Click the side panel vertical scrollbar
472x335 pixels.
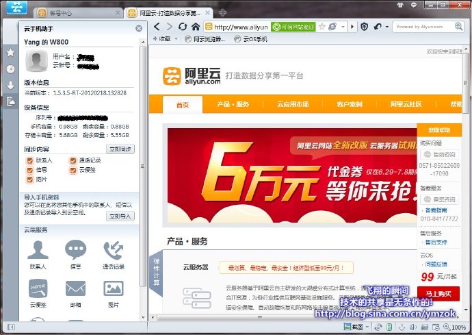tap(143, 166)
